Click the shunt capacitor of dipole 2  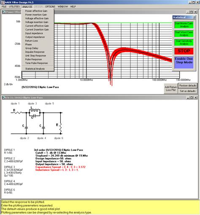[x=26, y=128]
